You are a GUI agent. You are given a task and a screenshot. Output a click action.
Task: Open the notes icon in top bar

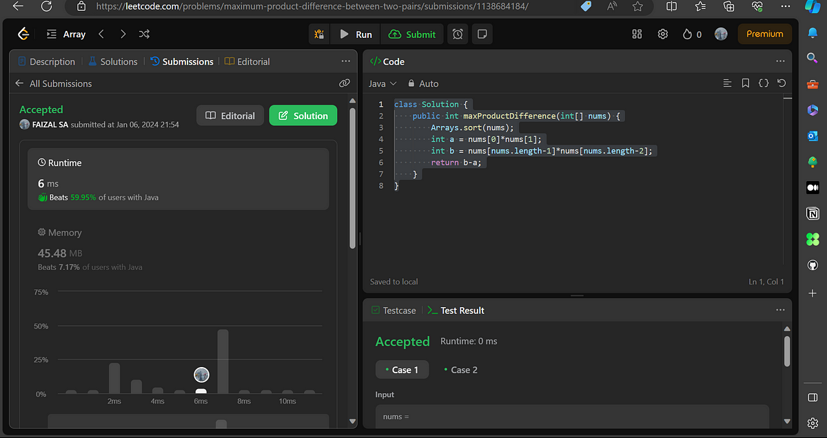point(482,34)
